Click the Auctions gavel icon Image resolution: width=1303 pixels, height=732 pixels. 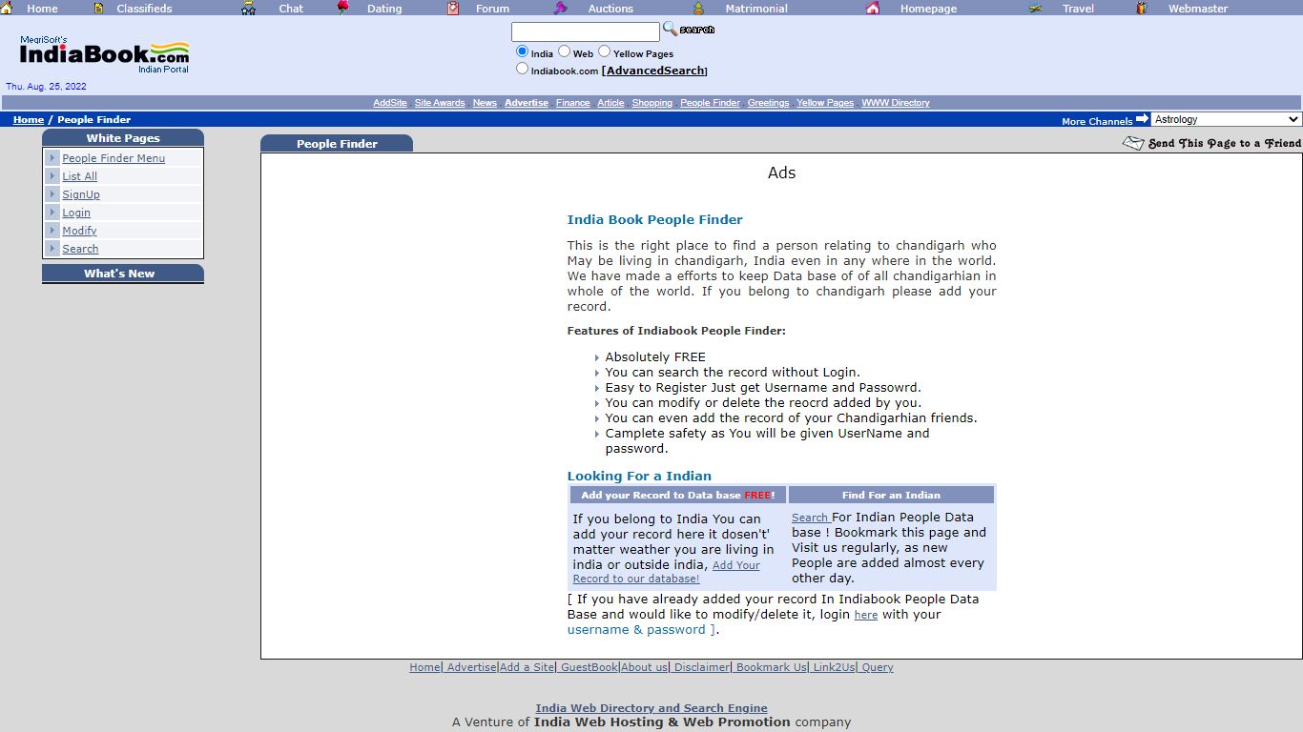coord(560,8)
